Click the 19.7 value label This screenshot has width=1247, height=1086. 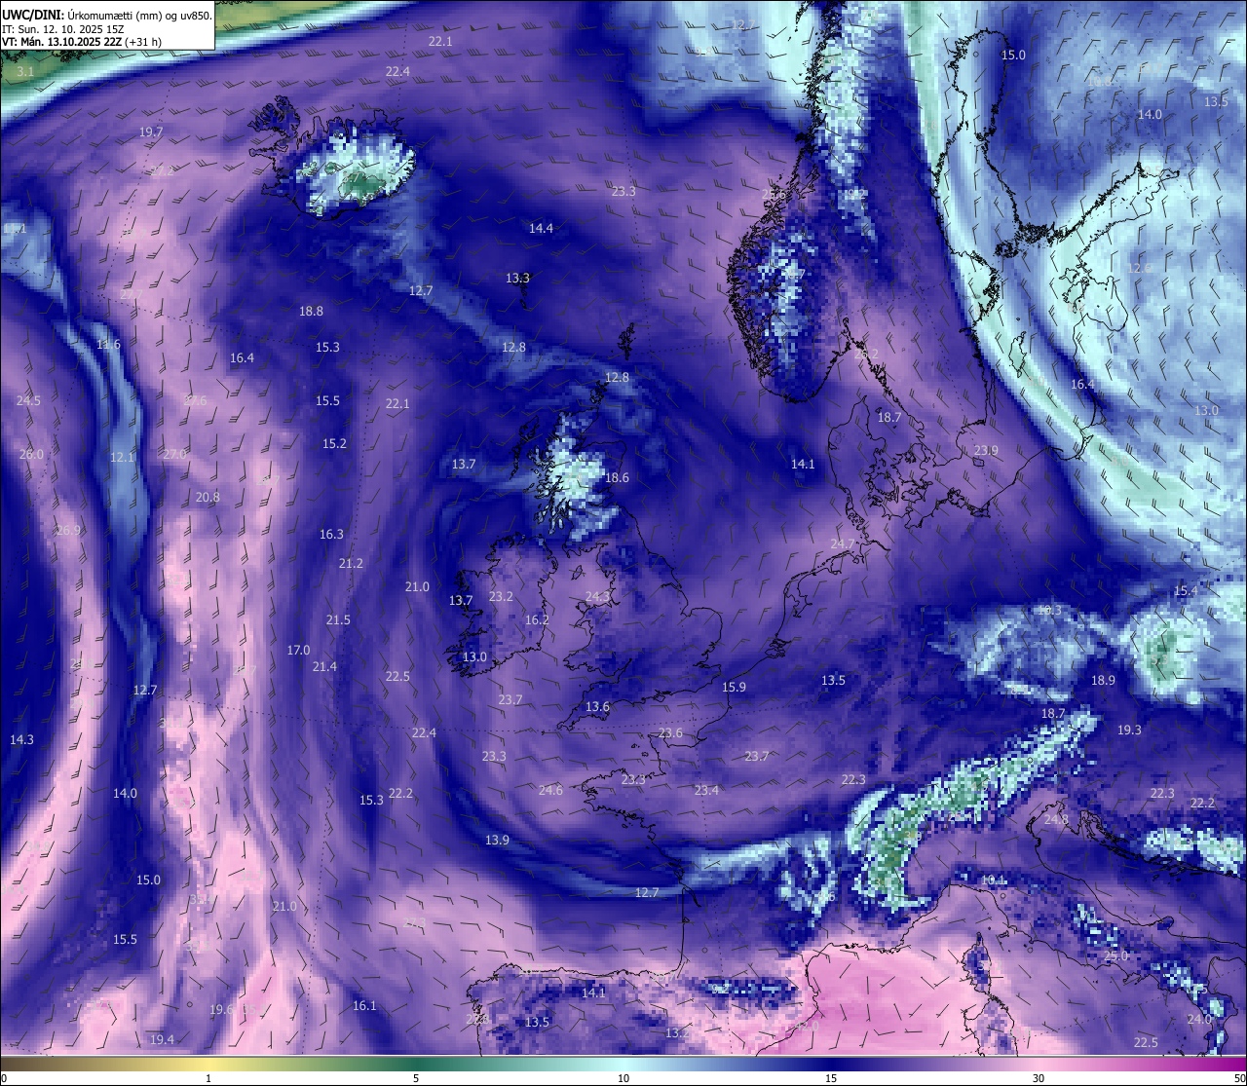(151, 131)
